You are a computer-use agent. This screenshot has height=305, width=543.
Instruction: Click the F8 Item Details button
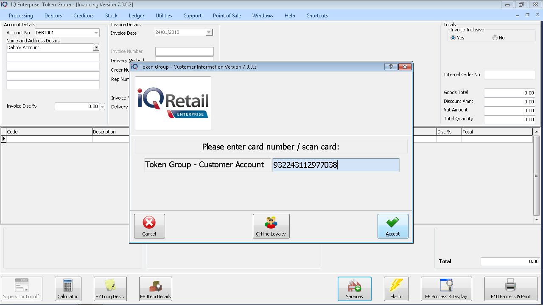(156, 289)
